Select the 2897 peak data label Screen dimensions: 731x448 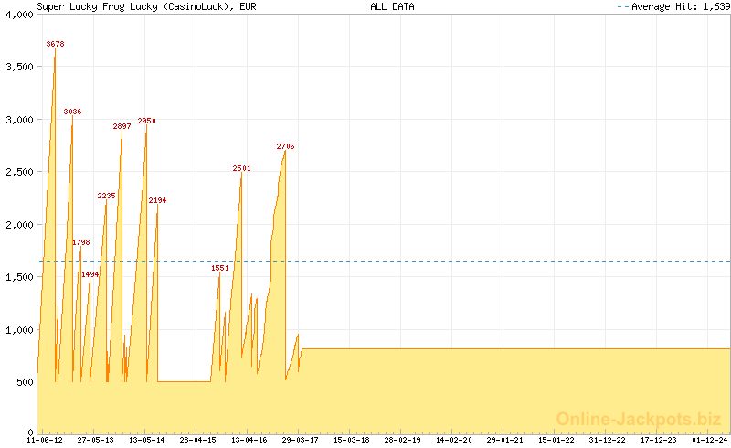click(122, 126)
